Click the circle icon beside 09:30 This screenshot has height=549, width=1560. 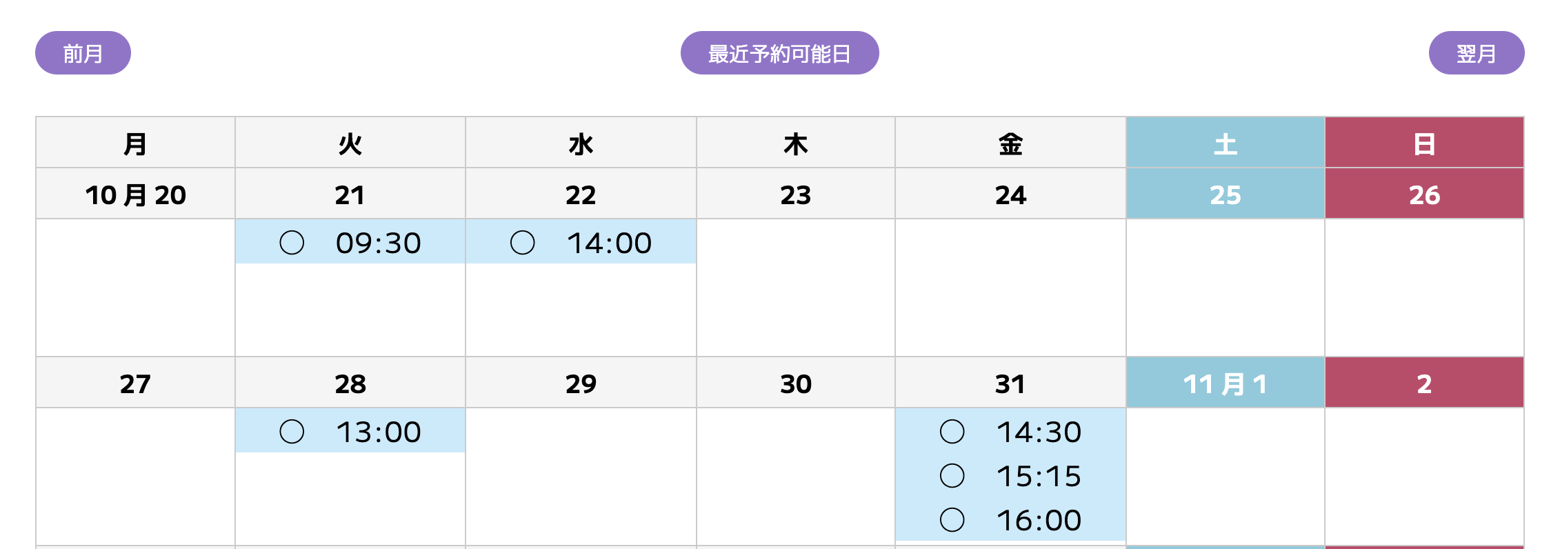pos(292,243)
